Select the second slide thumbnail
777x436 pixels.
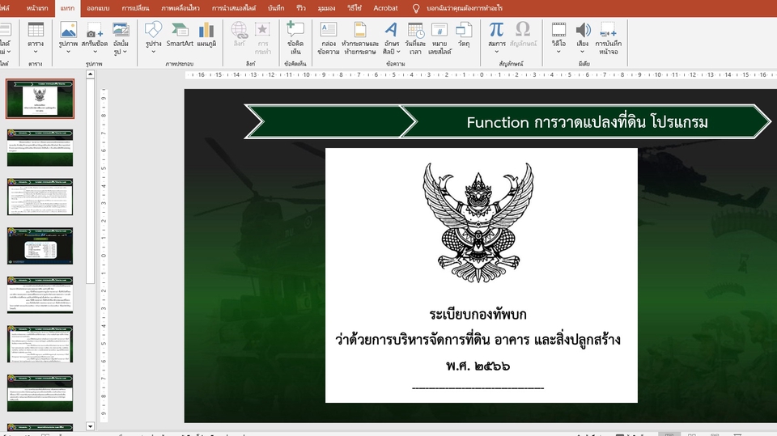pos(40,148)
